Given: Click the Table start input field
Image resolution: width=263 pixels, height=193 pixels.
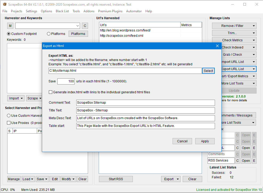Looking at the screenshot, I should [x=145, y=126].
